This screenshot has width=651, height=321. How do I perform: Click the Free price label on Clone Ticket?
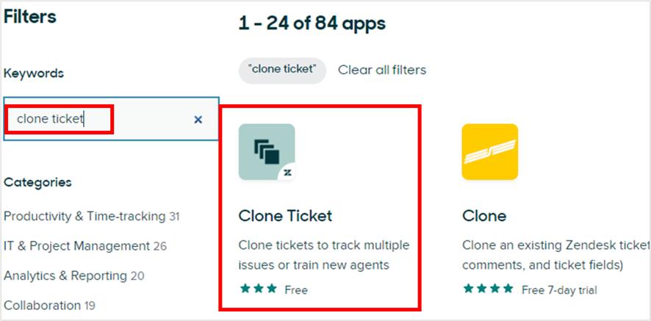(x=296, y=289)
